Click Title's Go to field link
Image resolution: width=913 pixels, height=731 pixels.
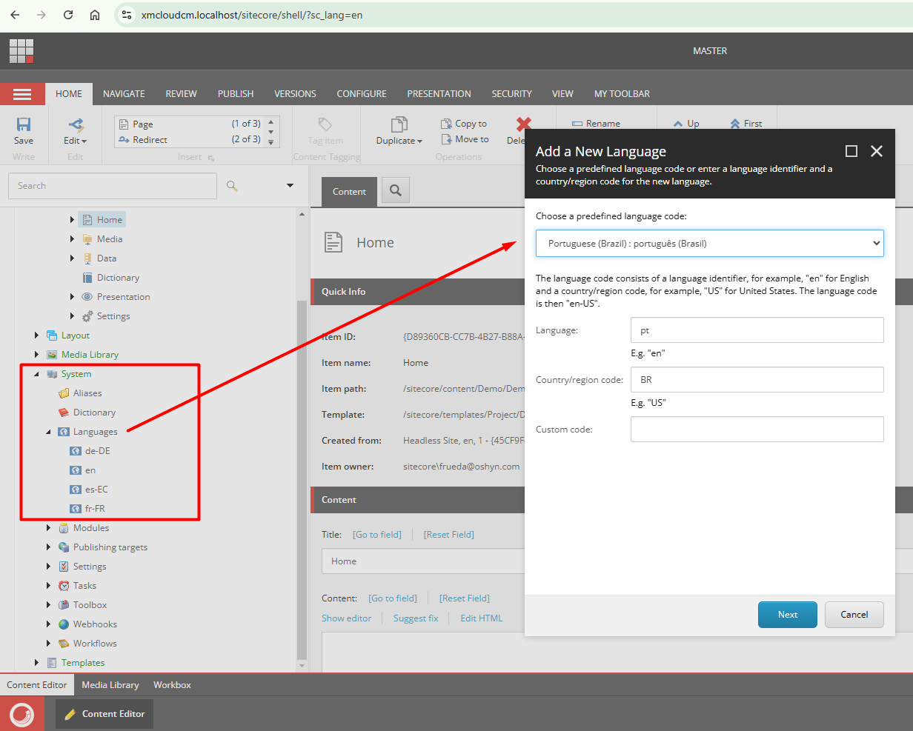tap(377, 535)
